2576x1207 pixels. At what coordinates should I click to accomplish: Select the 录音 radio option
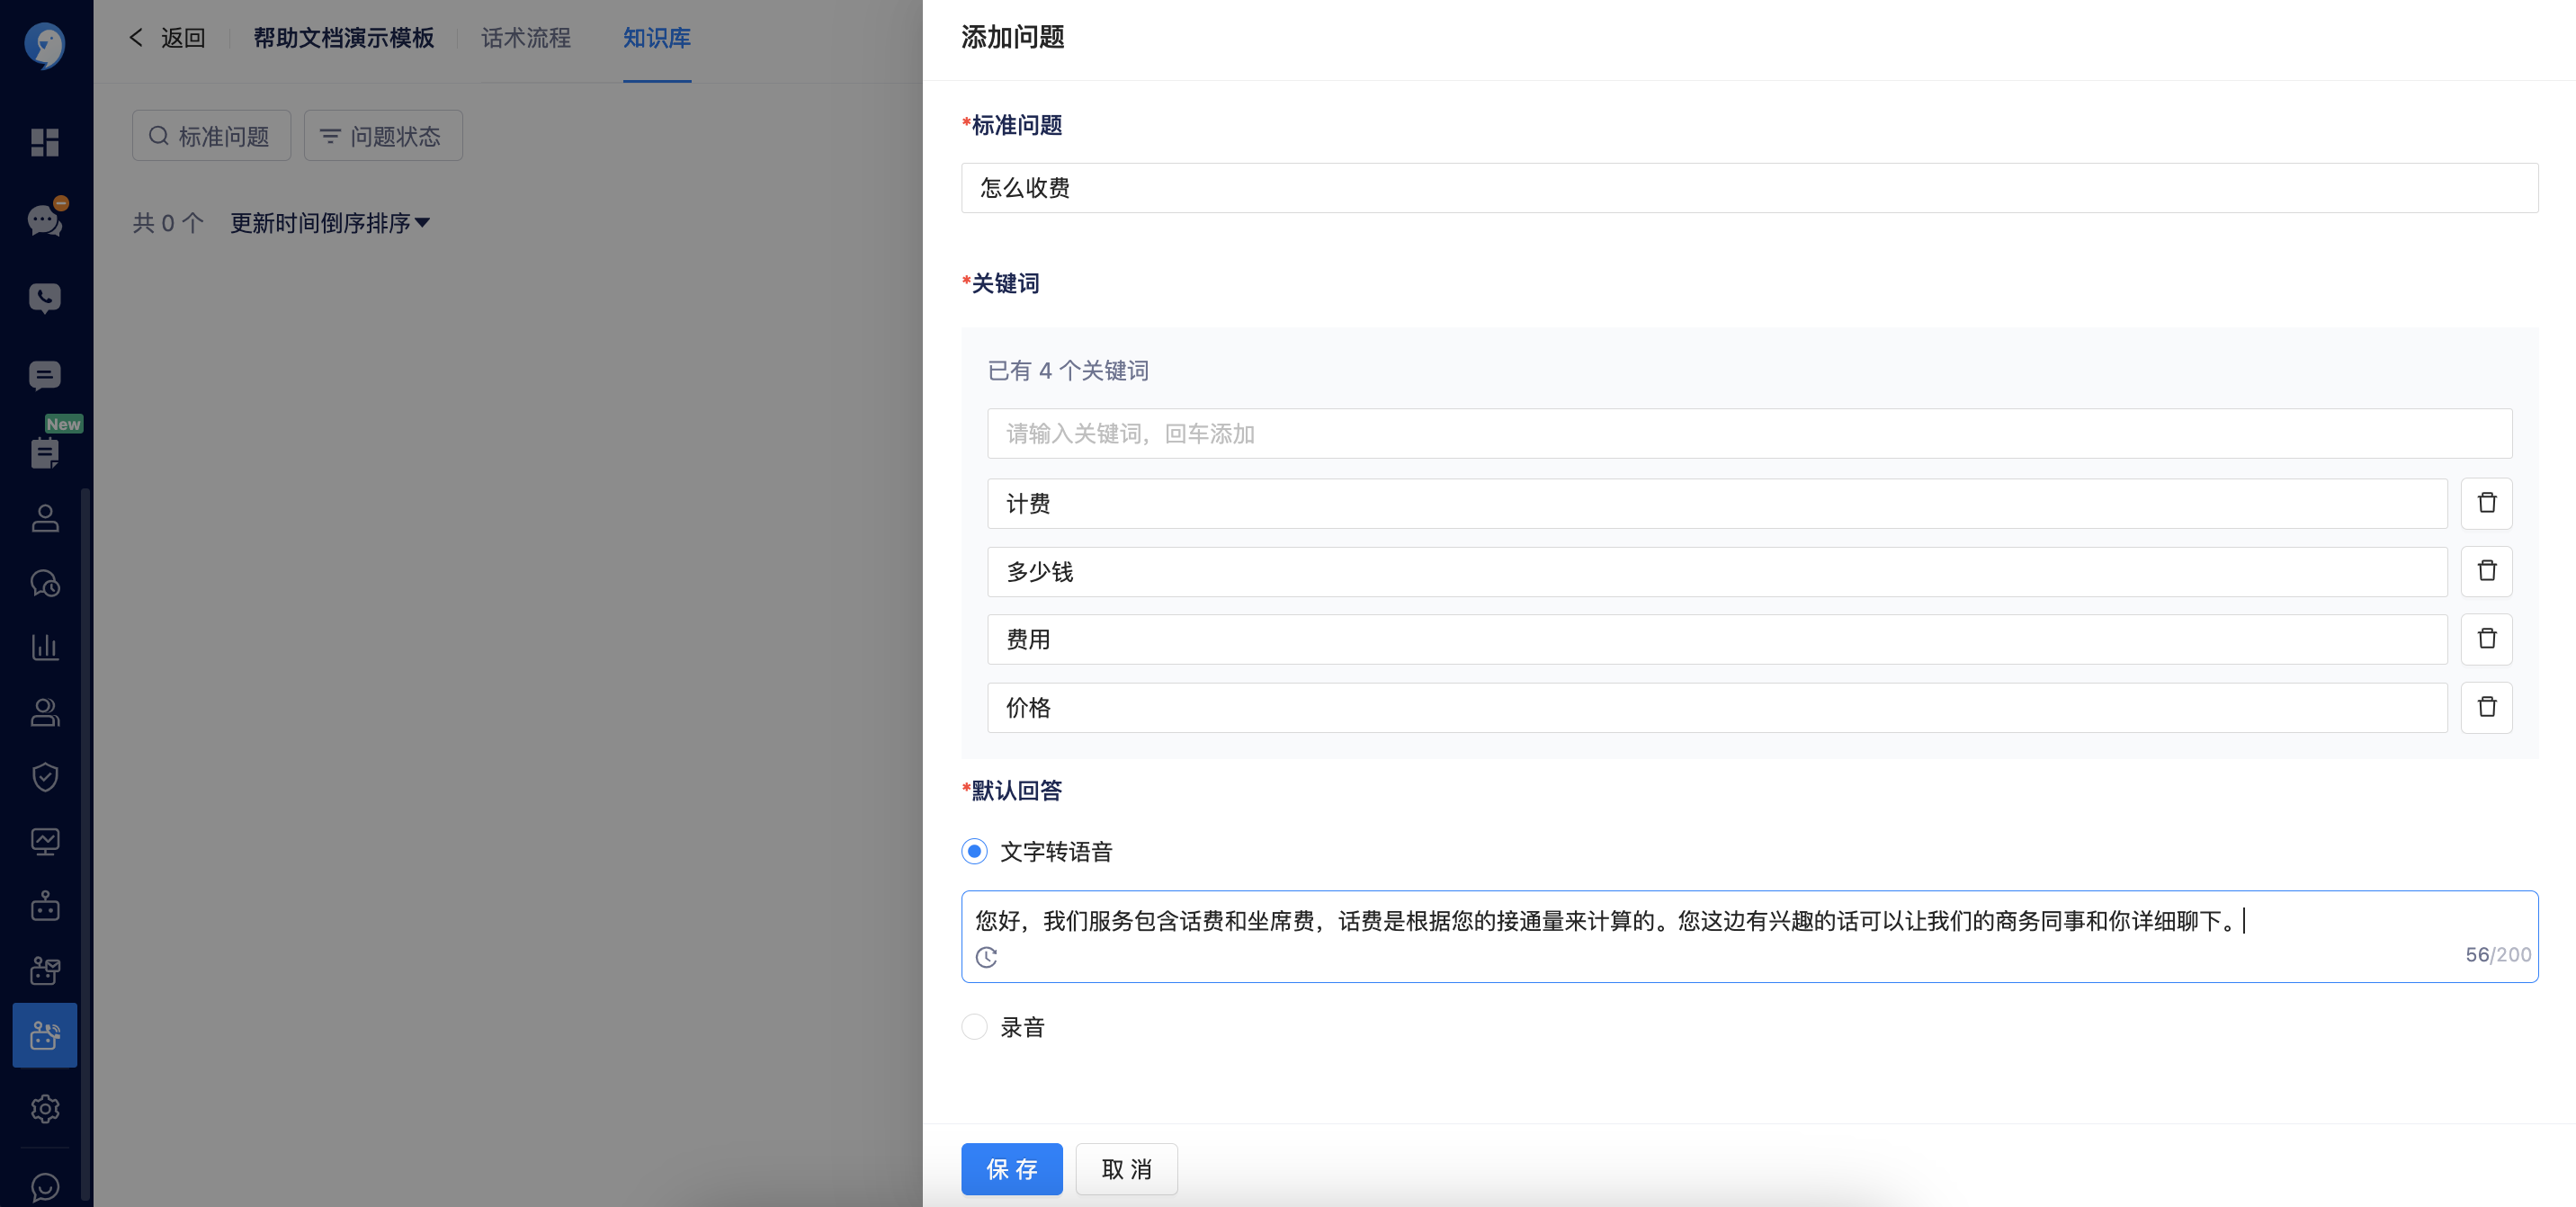coord(974,1026)
